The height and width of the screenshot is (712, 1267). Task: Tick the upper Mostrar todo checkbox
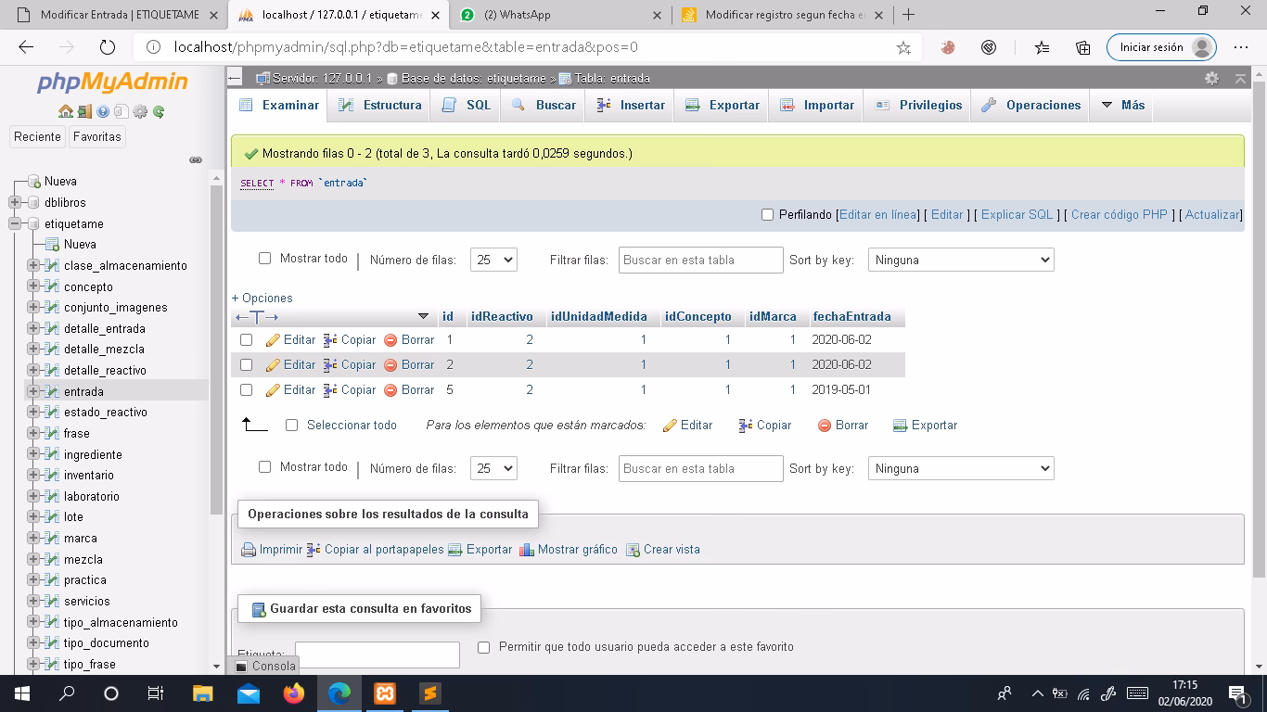(x=264, y=259)
